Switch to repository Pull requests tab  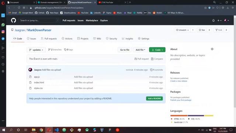tap(49, 38)
